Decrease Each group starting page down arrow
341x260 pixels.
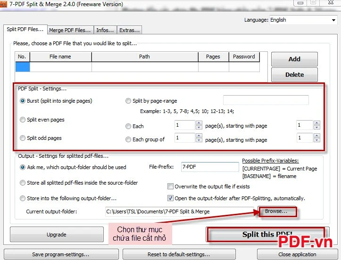click(x=317, y=140)
